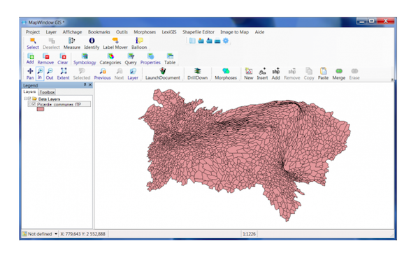This screenshot has width=418, height=262.
Task: Open the layer attribute Table
Action: click(x=170, y=59)
